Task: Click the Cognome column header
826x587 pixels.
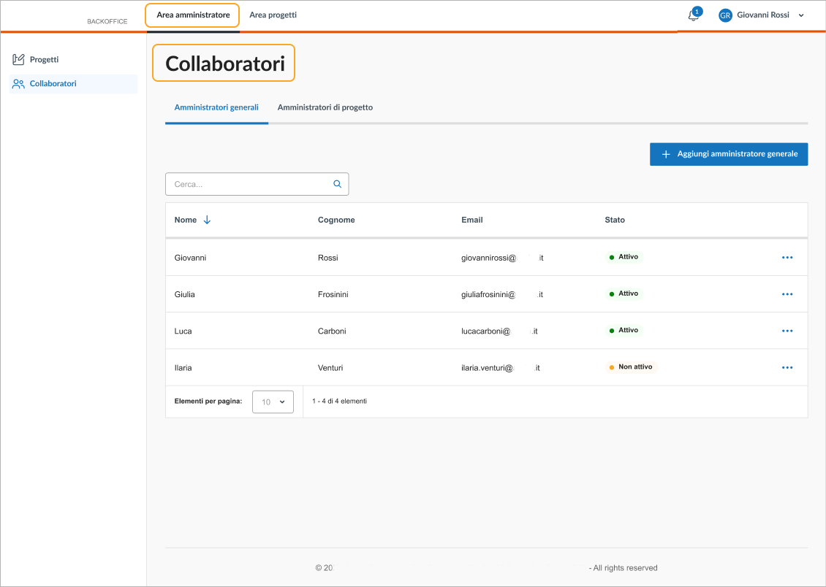Action: (336, 220)
